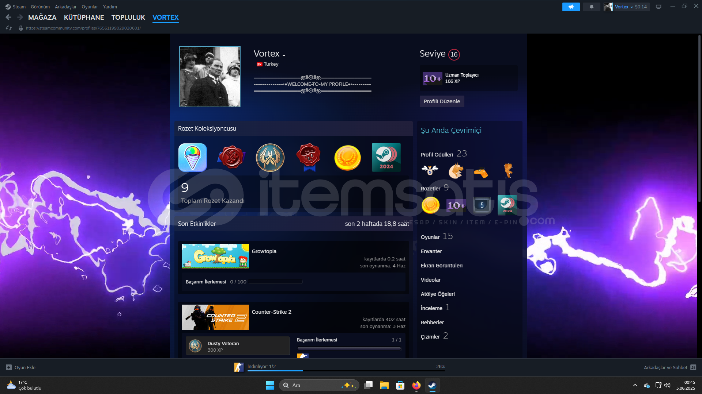This screenshot has height=394, width=702.
Task: Click the winged profile award icon
Action: (x=430, y=170)
